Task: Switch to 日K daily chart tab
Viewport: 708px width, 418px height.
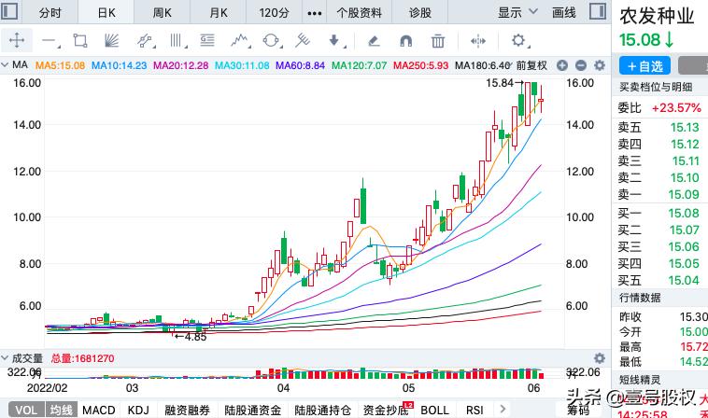Action: tap(106, 13)
